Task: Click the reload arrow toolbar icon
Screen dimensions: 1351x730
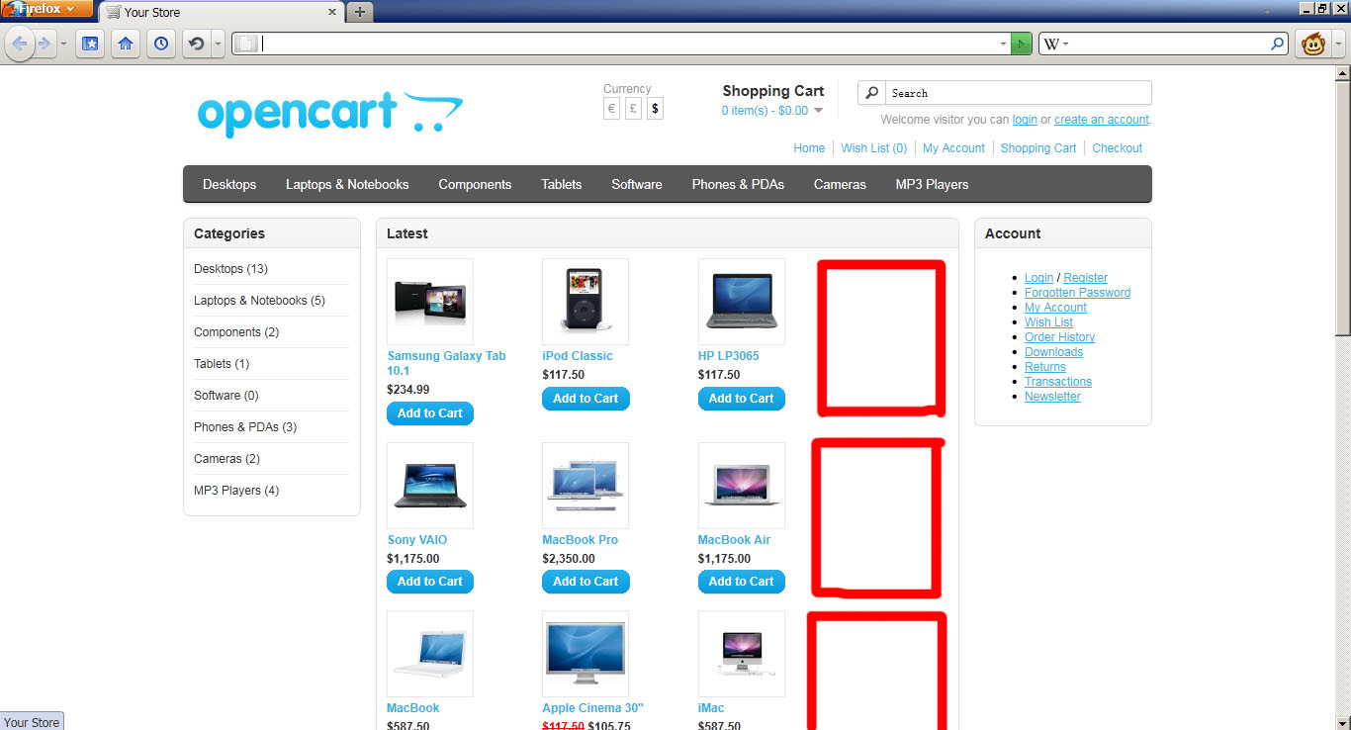Action: click(196, 44)
